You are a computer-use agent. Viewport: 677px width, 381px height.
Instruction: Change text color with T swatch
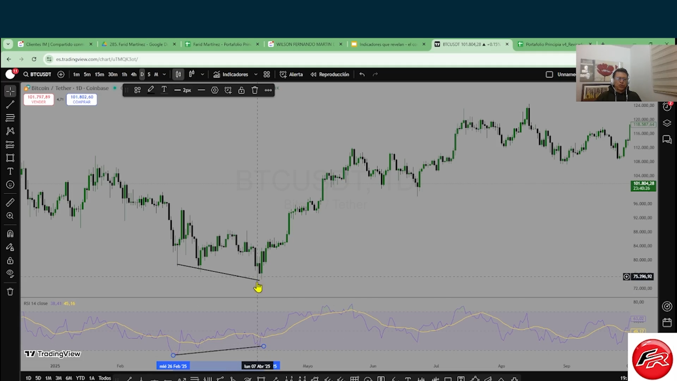pyautogui.click(x=164, y=90)
